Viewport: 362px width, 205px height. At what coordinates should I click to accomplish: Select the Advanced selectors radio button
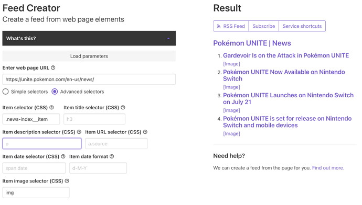point(55,92)
